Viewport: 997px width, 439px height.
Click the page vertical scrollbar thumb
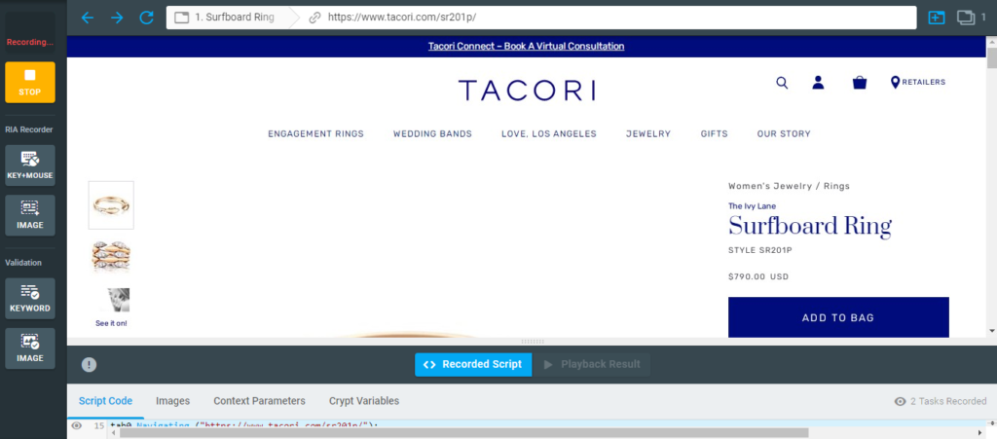[x=992, y=57]
